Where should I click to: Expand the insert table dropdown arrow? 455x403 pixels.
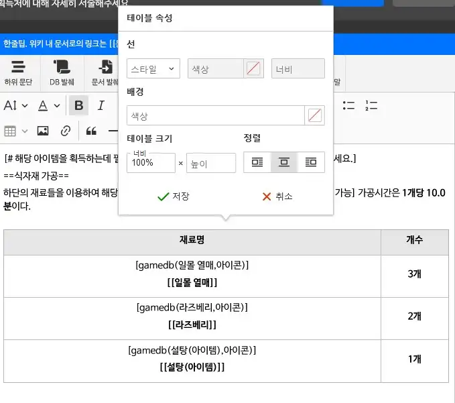[25, 131]
